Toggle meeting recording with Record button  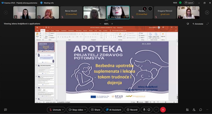pos(132,110)
